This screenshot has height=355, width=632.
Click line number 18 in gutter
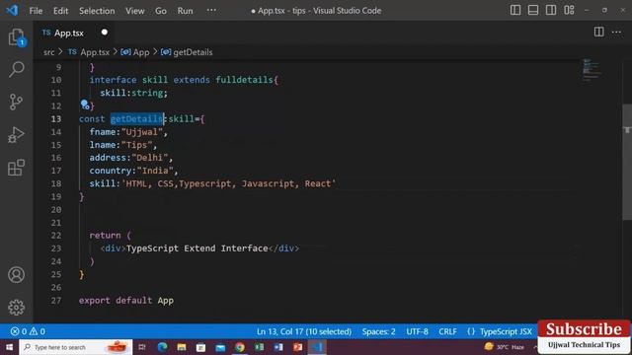56,183
